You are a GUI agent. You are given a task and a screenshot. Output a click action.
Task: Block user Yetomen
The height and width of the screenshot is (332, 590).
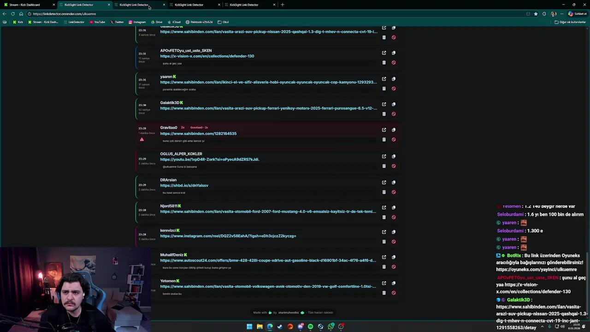click(x=394, y=293)
